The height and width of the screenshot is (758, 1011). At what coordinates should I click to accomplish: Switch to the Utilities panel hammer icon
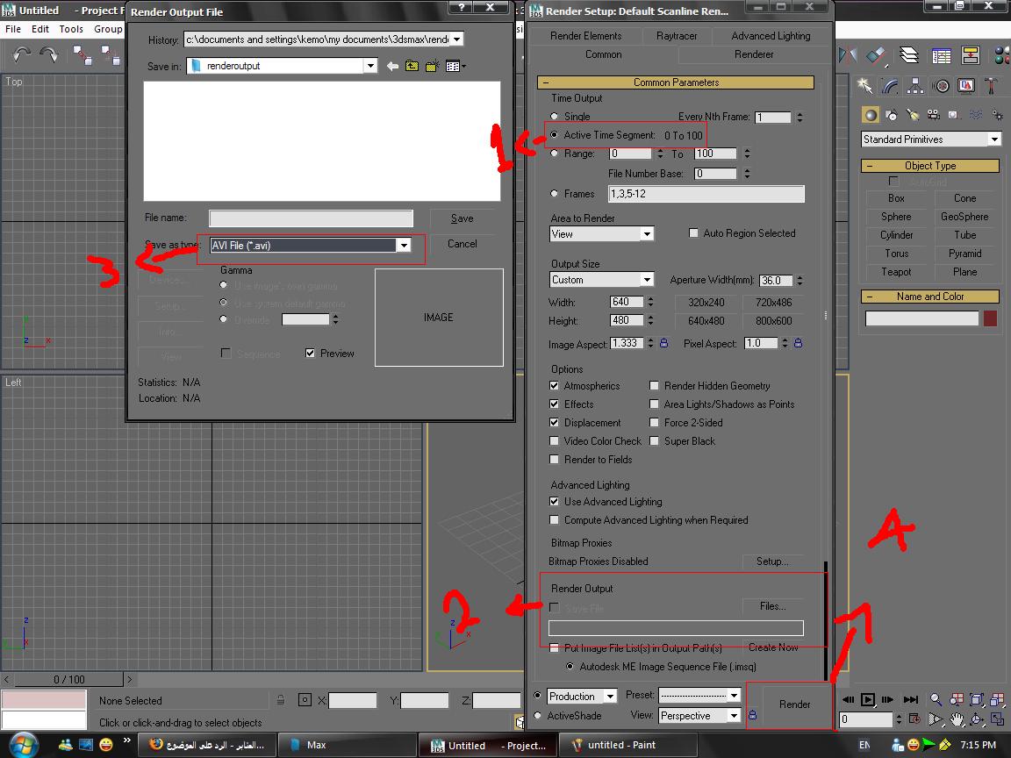tap(991, 85)
